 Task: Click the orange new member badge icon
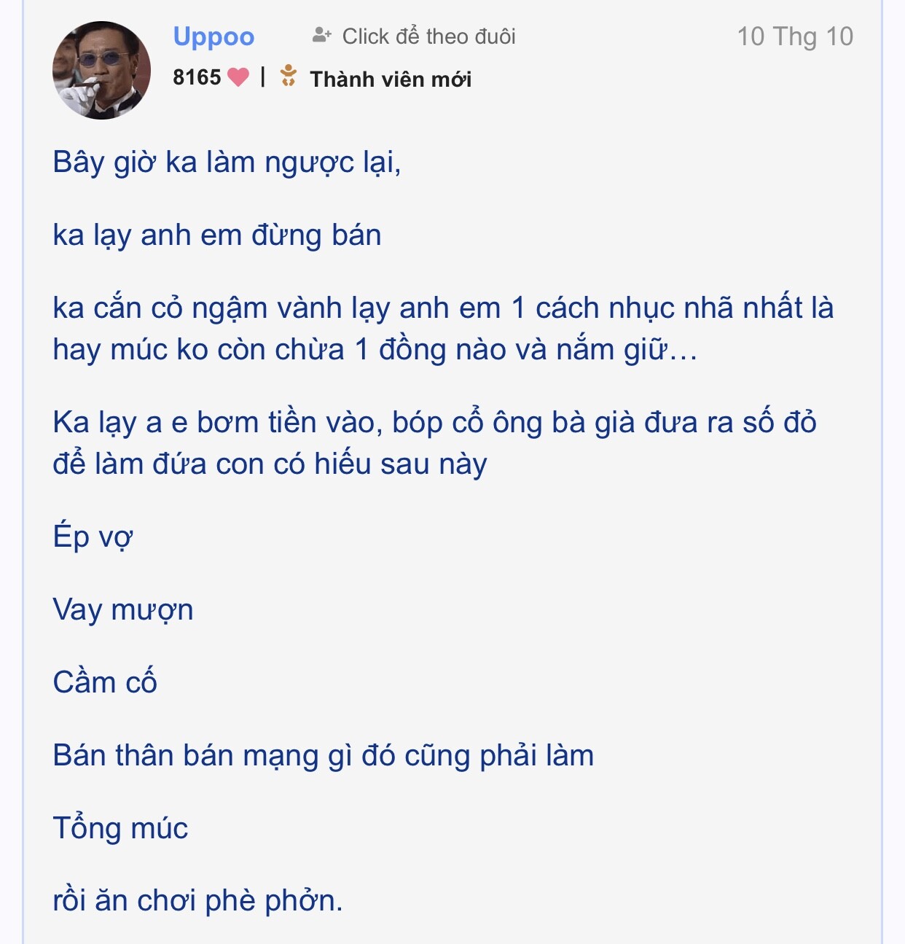(289, 77)
